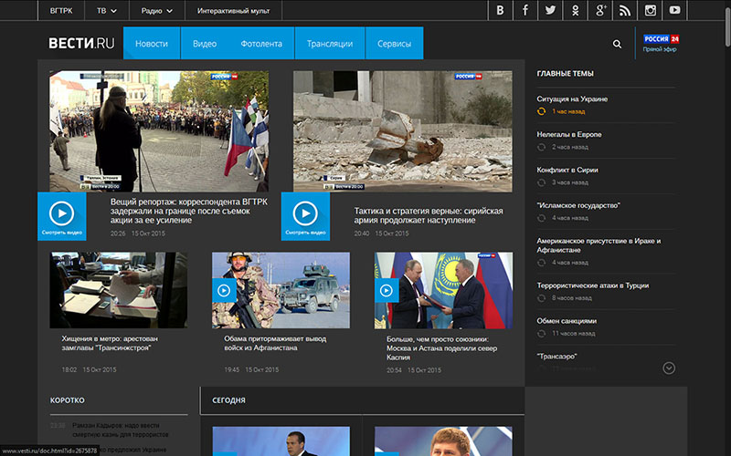Open the ТВ dropdown menu
Image resolution: width=731 pixels, height=456 pixels.
(x=107, y=11)
